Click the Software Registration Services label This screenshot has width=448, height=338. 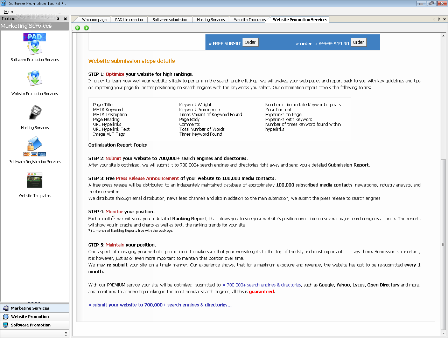(x=35, y=162)
